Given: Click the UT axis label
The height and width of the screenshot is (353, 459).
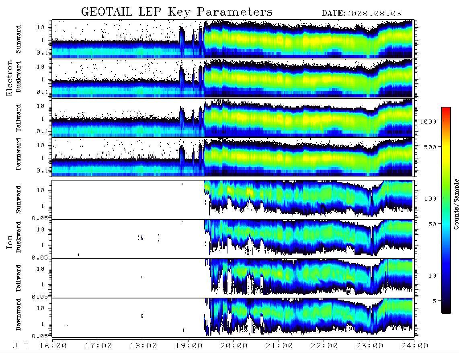Looking at the screenshot, I should tap(20, 346).
